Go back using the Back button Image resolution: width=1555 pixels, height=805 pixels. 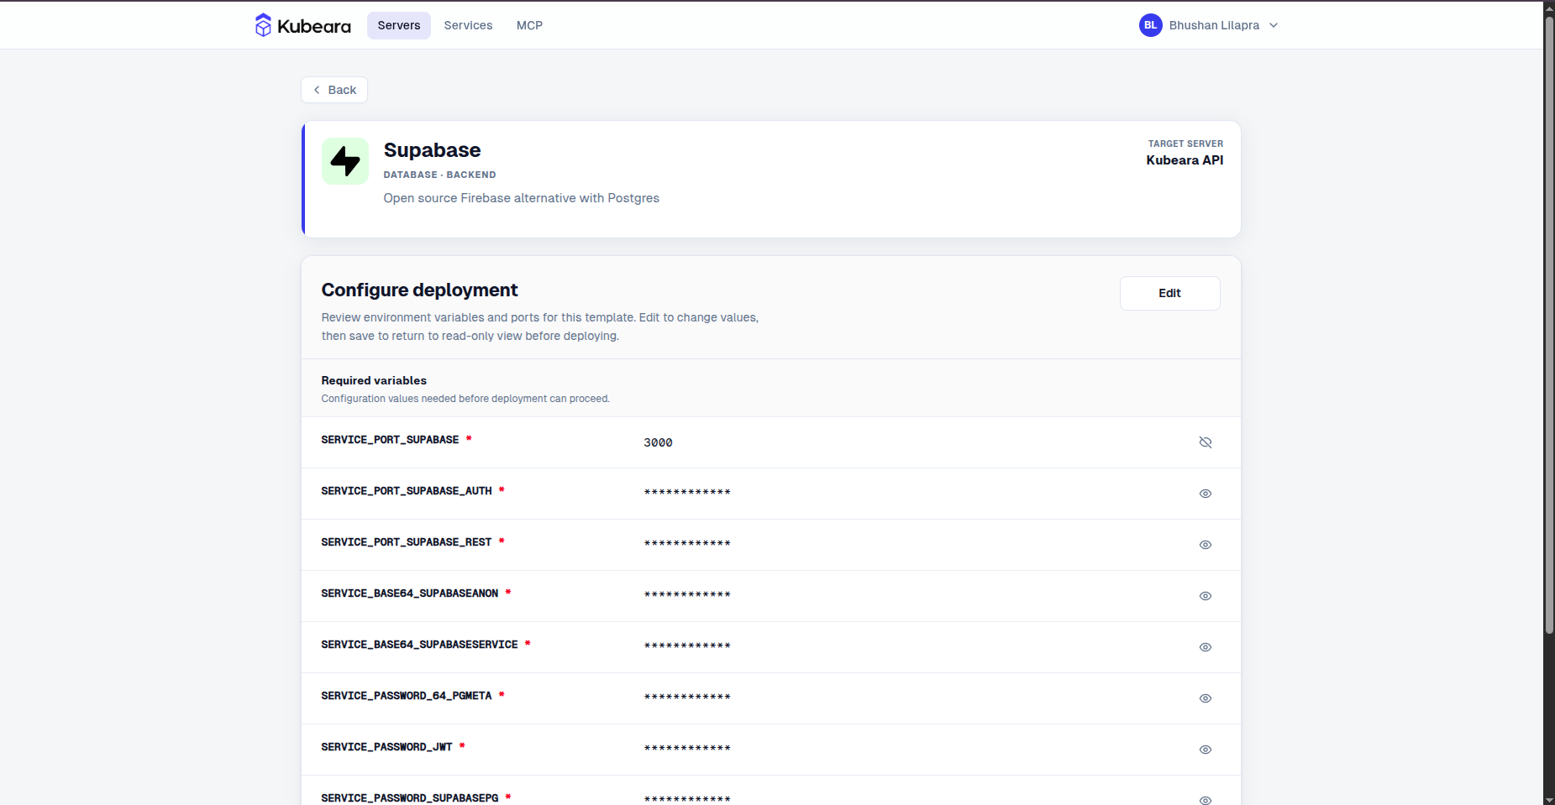click(x=334, y=90)
